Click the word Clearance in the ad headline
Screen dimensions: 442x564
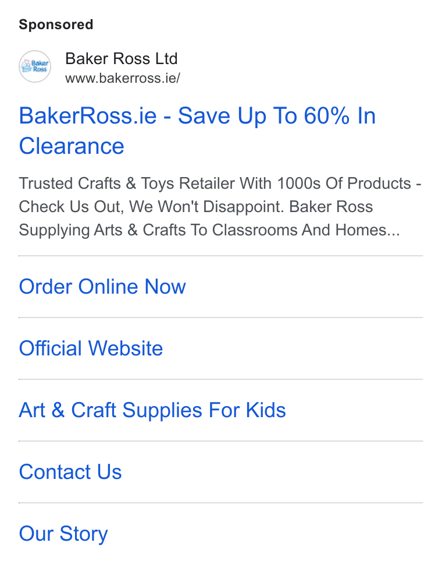pyautogui.click(x=72, y=146)
